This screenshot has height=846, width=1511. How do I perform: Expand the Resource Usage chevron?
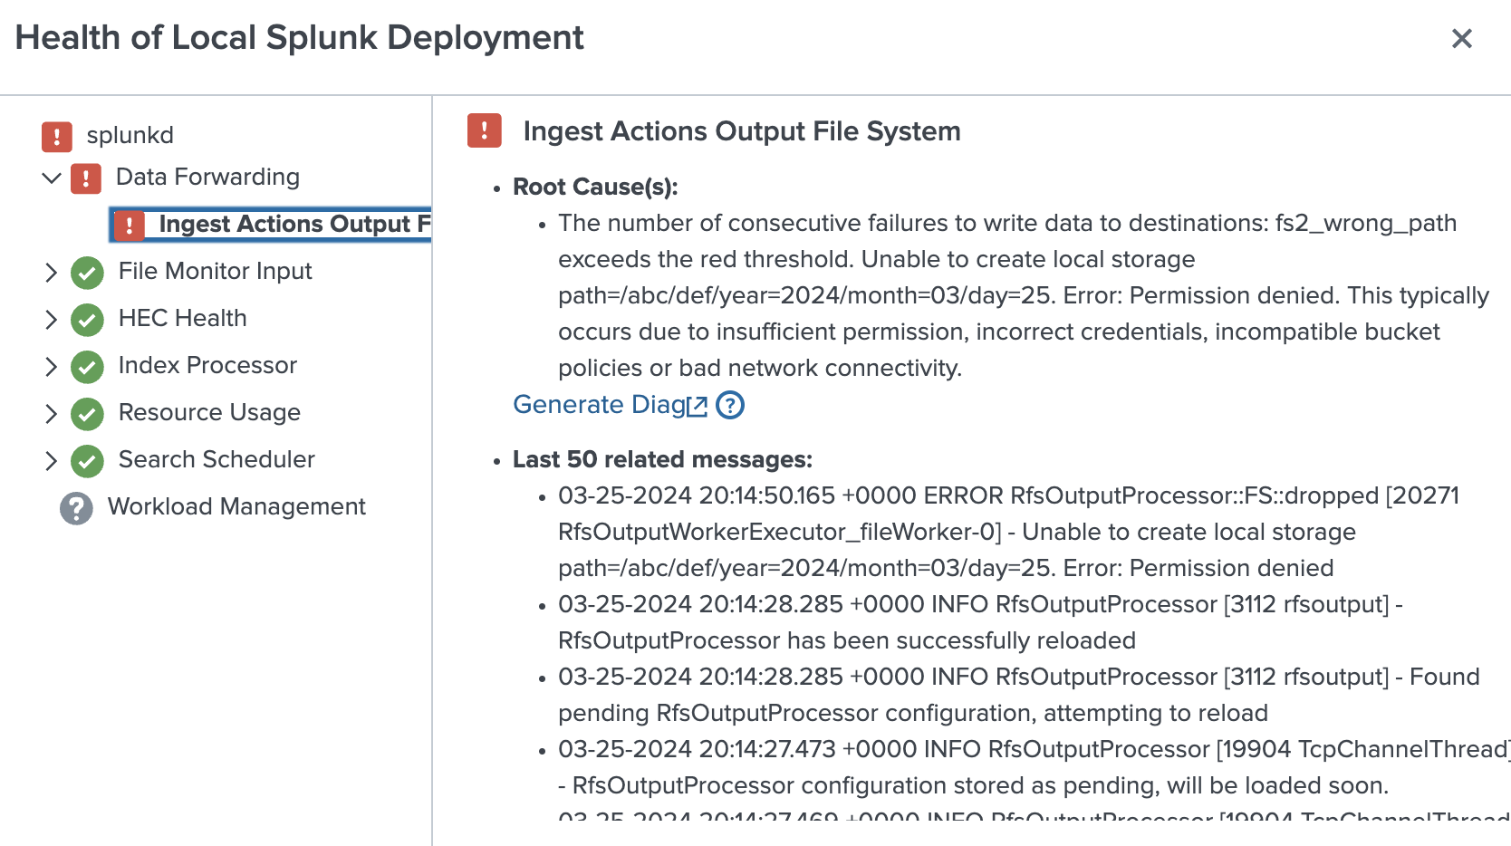(52, 414)
